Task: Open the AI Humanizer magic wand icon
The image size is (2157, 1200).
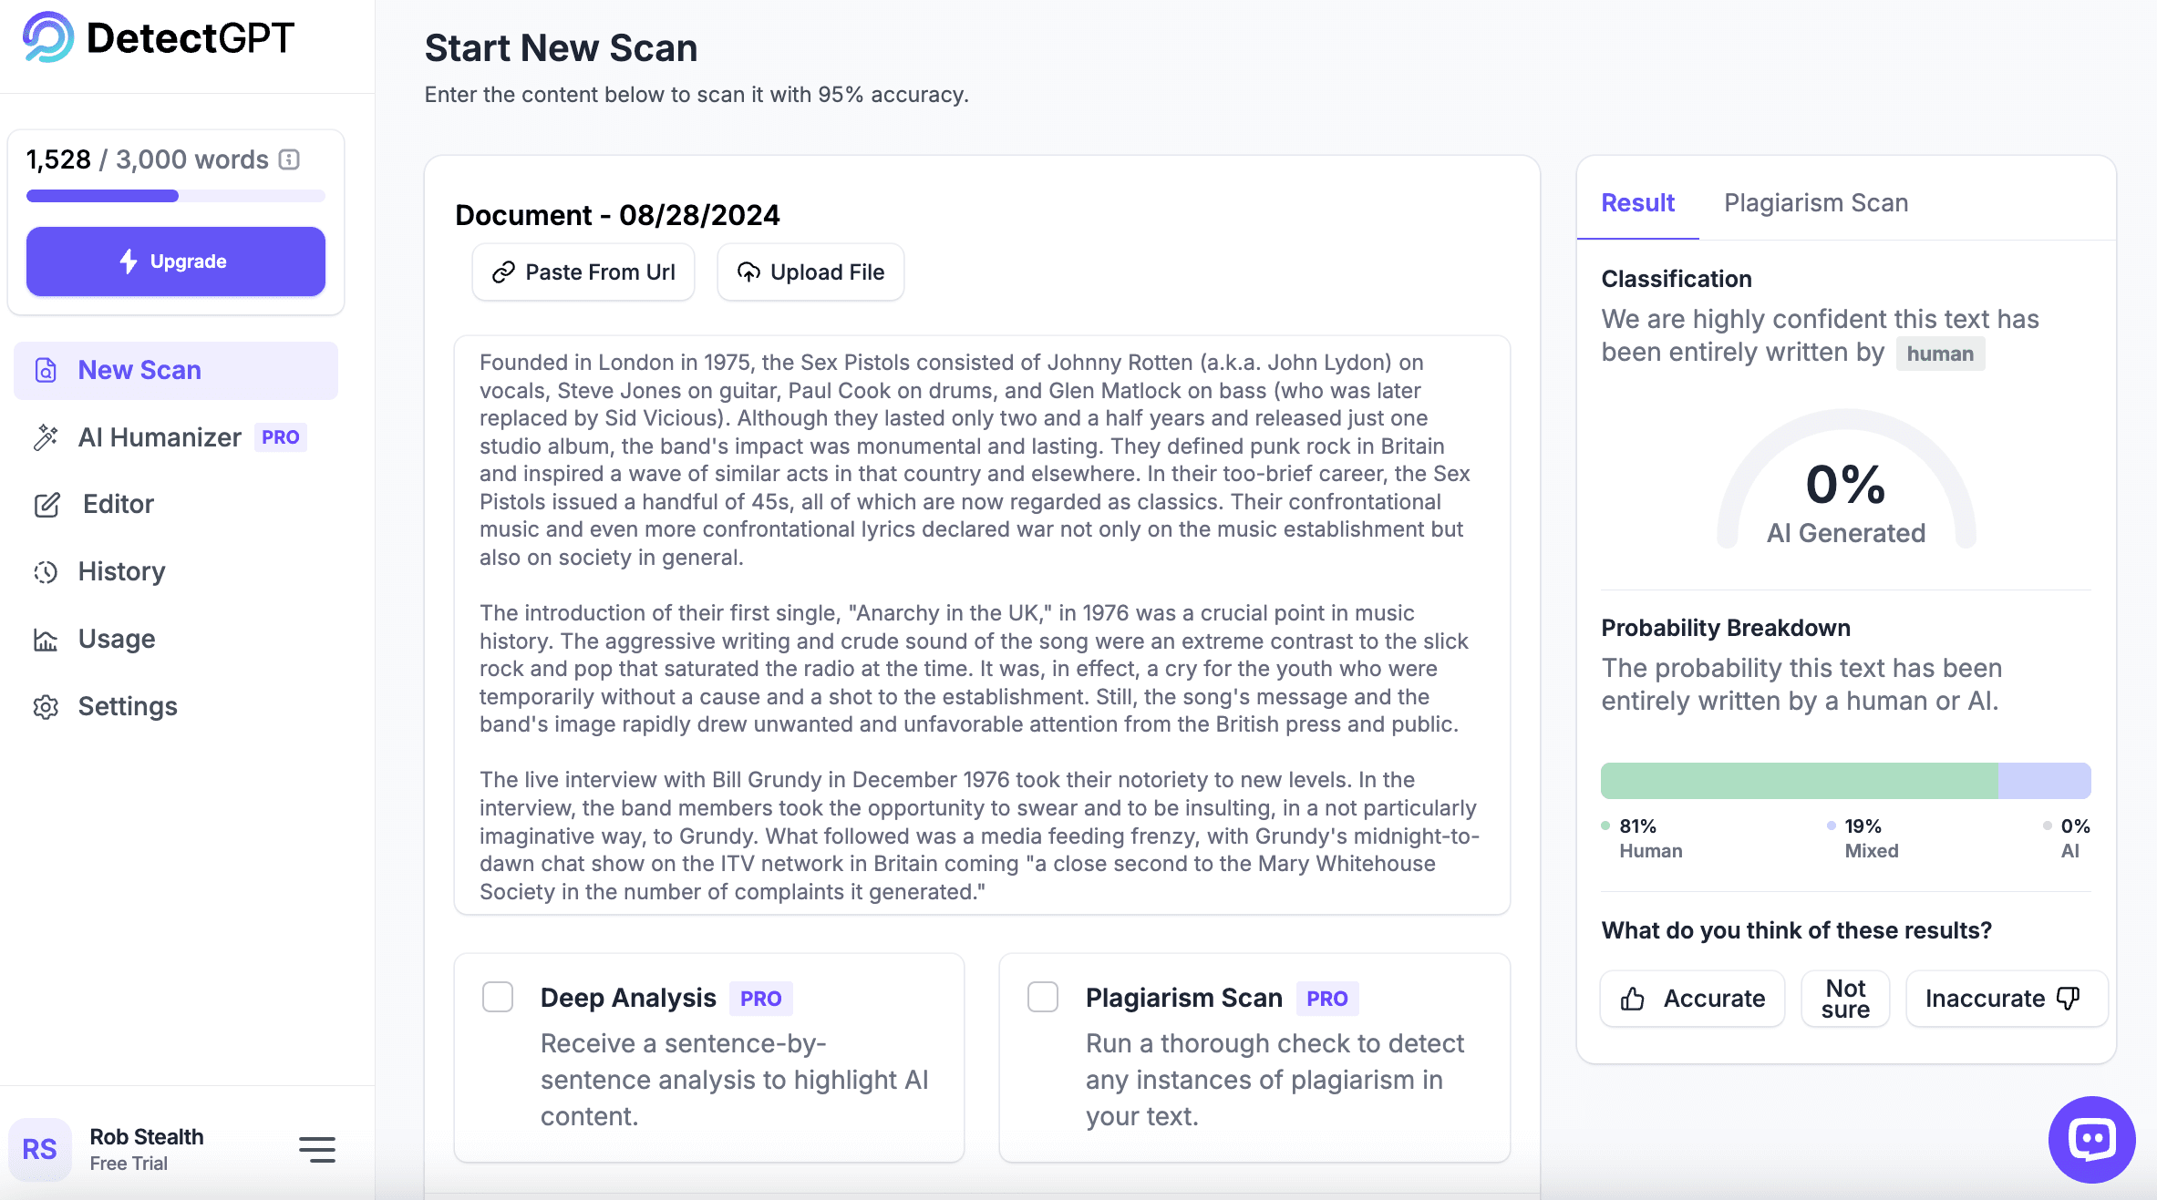Action: 46,437
